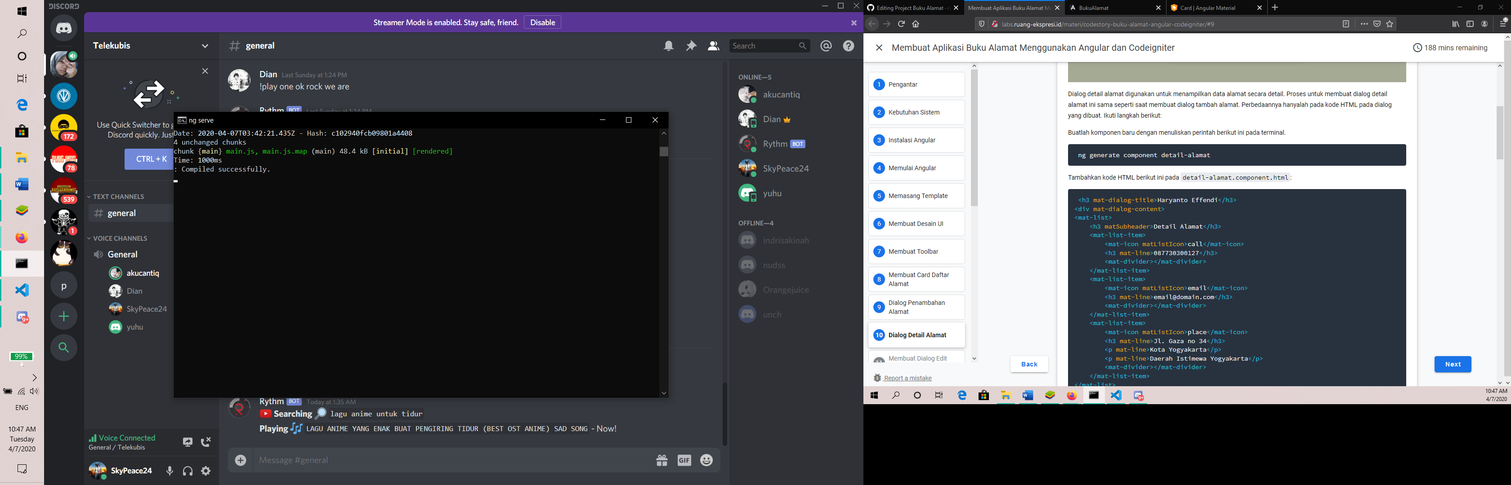1511x485 pixels.
Task: Go to step 7 Membuat Toolbar
Action: (x=916, y=251)
